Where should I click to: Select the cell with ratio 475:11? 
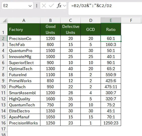click(x=111, y=87)
